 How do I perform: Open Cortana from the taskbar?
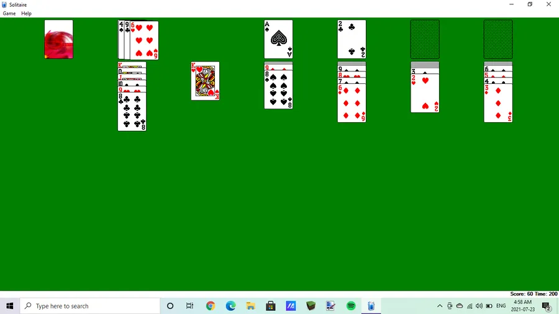(x=170, y=306)
